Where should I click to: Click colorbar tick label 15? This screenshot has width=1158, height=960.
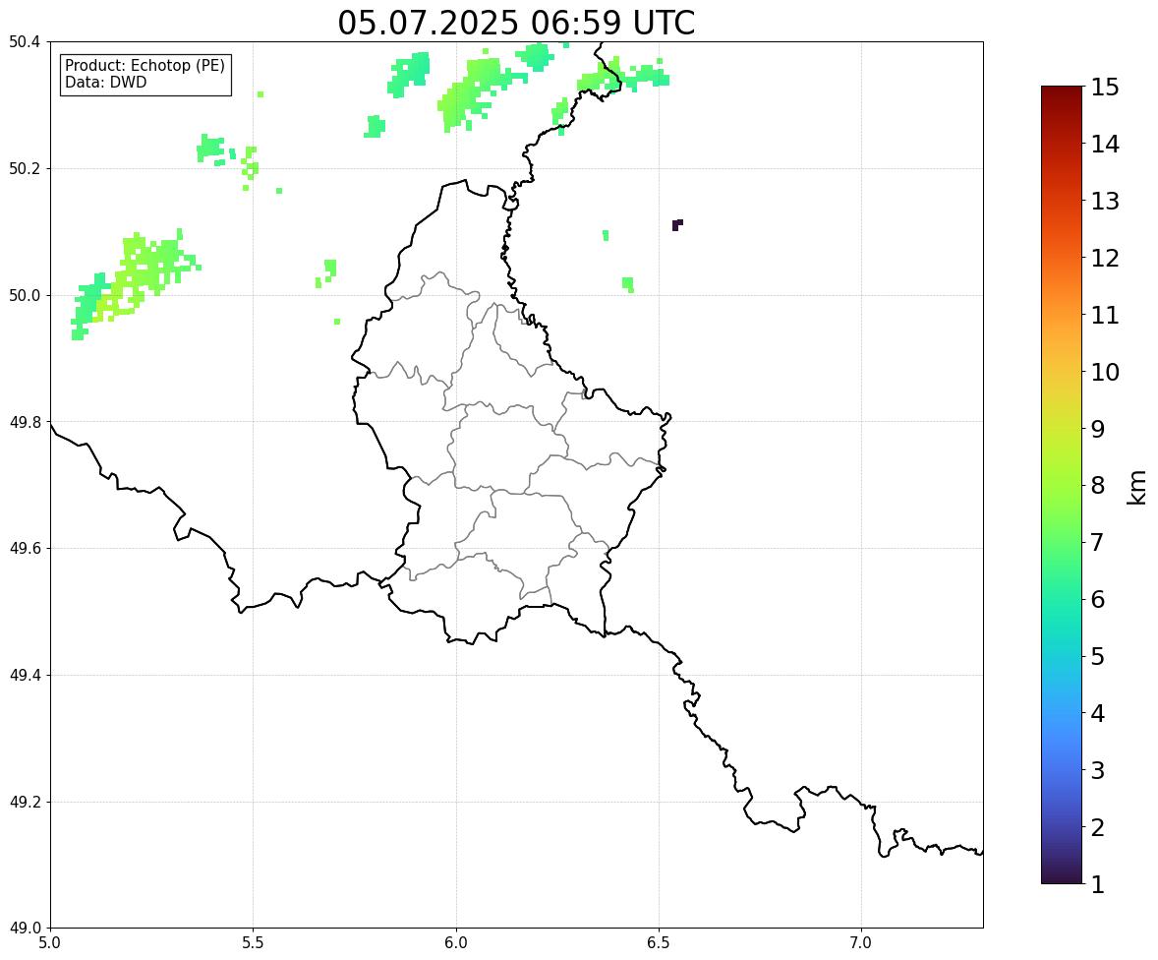[x=1105, y=88]
